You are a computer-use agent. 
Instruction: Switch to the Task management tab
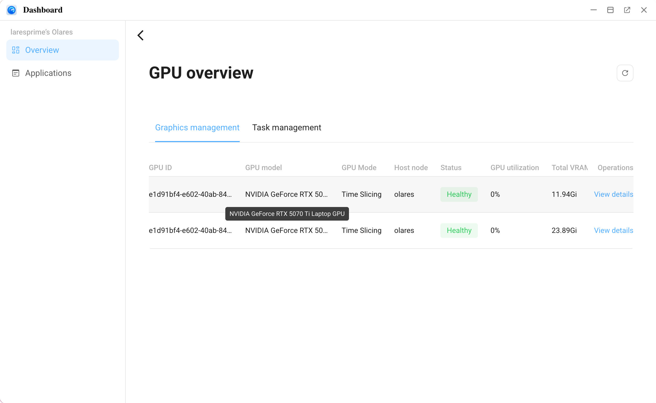pos(287,127)
